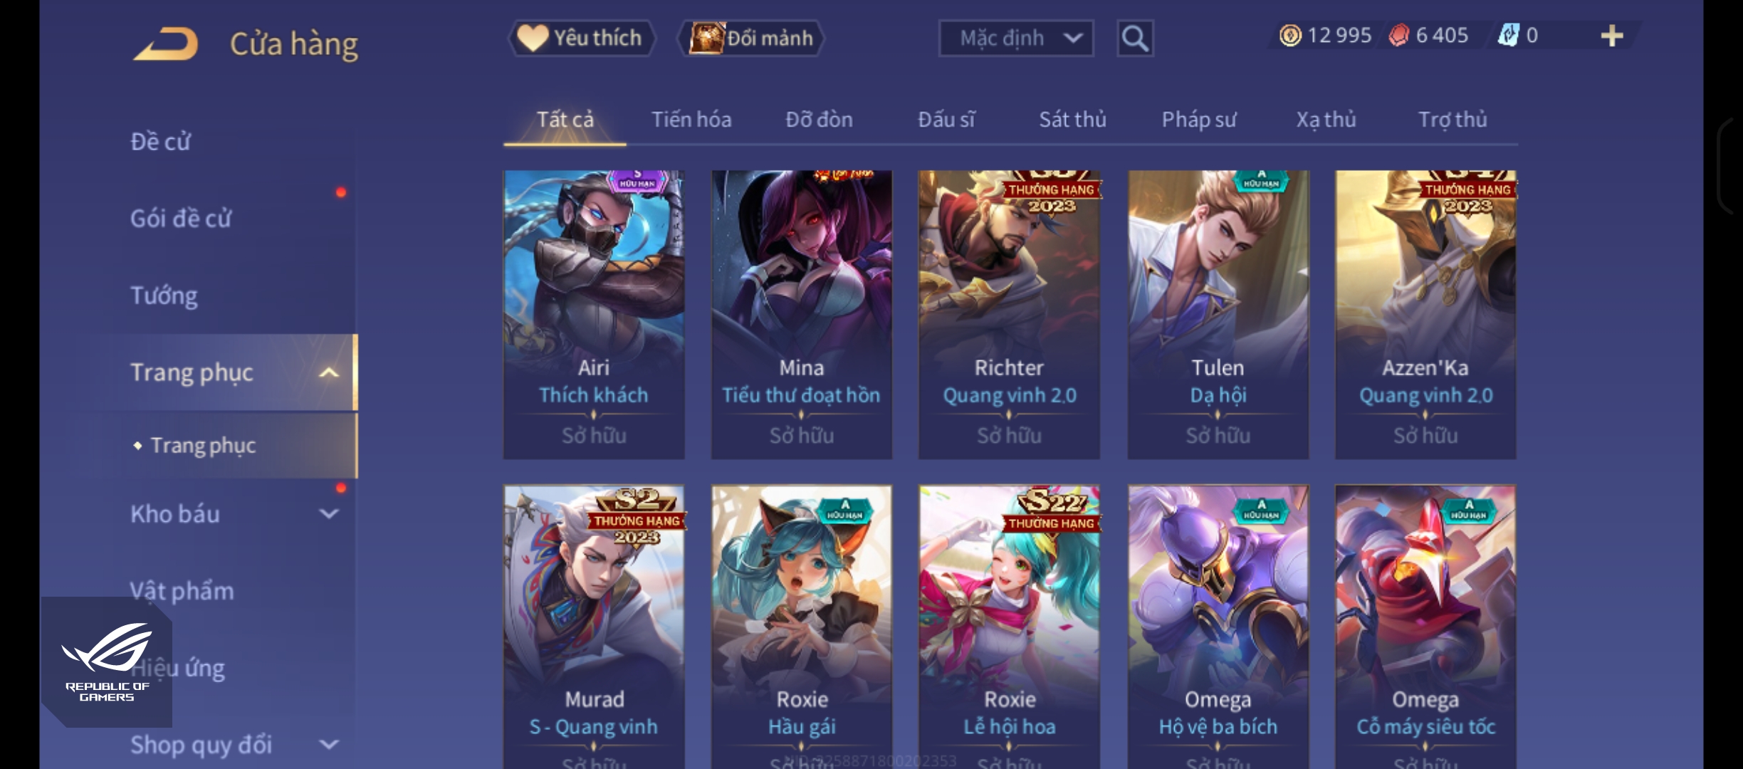This screenshot has width=1743, height=769.
Task: Select Roxie Hầu gái skin card
Action: tap(802, 627)
